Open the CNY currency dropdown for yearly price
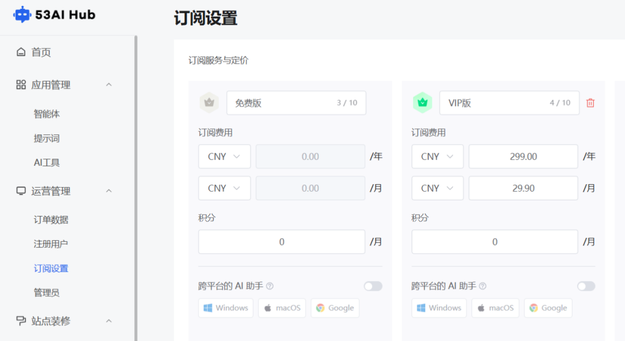The width and height of the screenshot is (625, 341). click(224, 156)
